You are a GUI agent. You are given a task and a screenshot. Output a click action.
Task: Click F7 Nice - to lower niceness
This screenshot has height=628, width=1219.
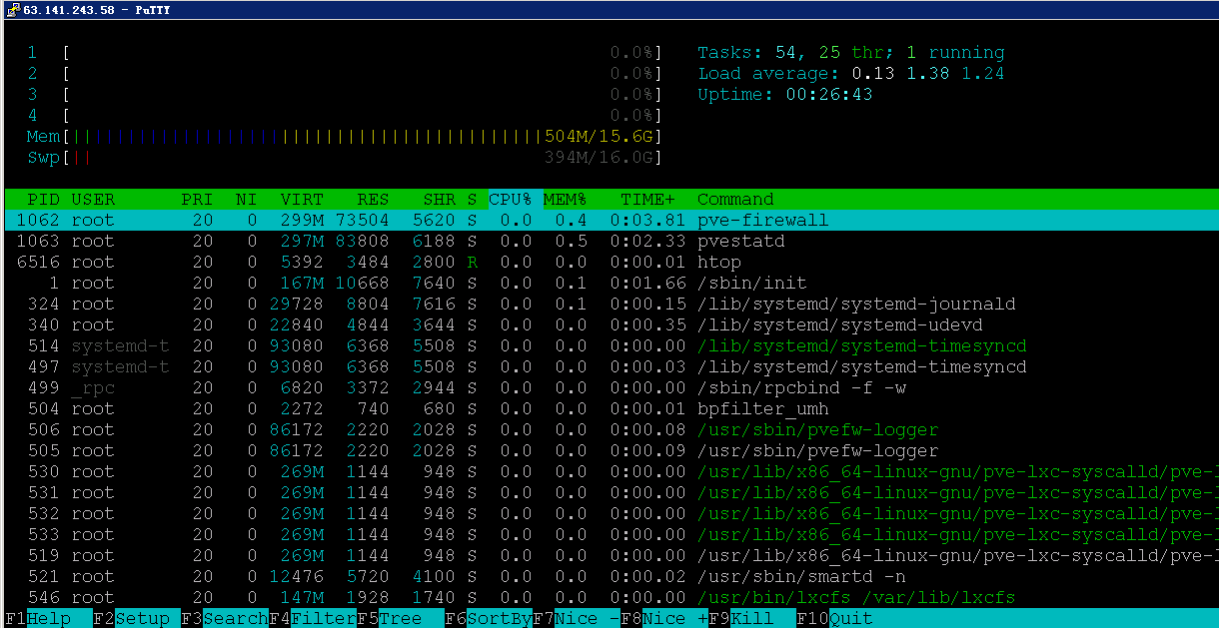click(x=577, y=619)
